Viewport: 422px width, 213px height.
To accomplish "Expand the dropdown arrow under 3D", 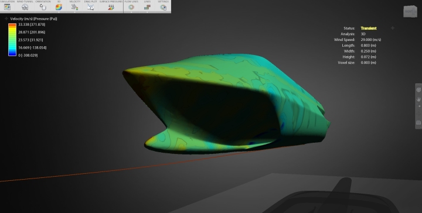I will [x=59, y=12].
